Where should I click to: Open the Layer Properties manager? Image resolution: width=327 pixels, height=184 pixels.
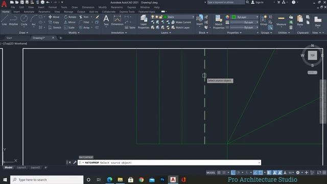pos(144,21)
